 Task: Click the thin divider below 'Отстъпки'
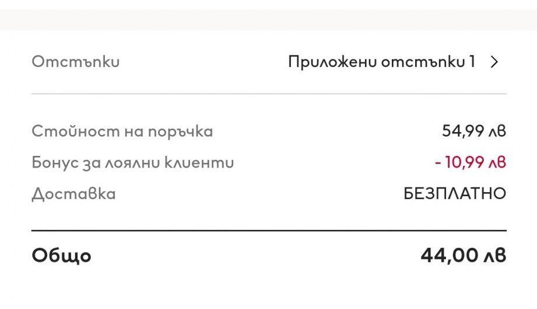(268, 94)
